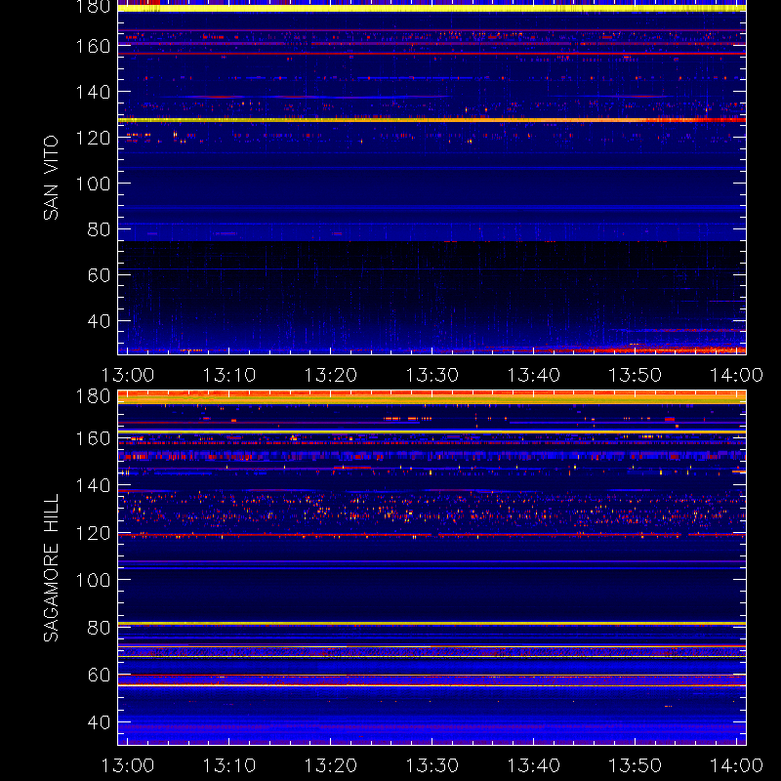The width and height of the screenshot is (781, 781).
Task: Select the 140 frequency label on San Vito axis
Action: pos(93,92)
